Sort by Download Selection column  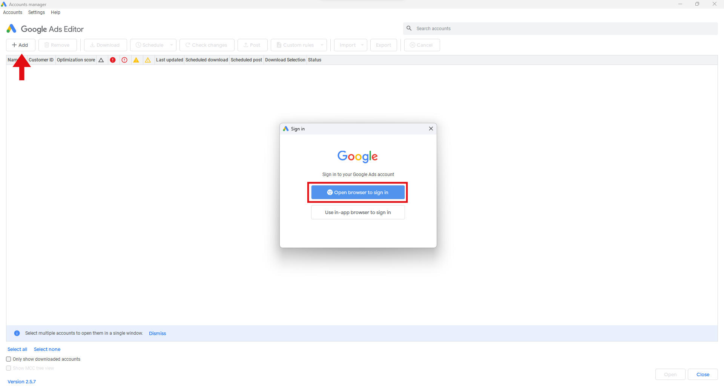click(x=285, y=60)
